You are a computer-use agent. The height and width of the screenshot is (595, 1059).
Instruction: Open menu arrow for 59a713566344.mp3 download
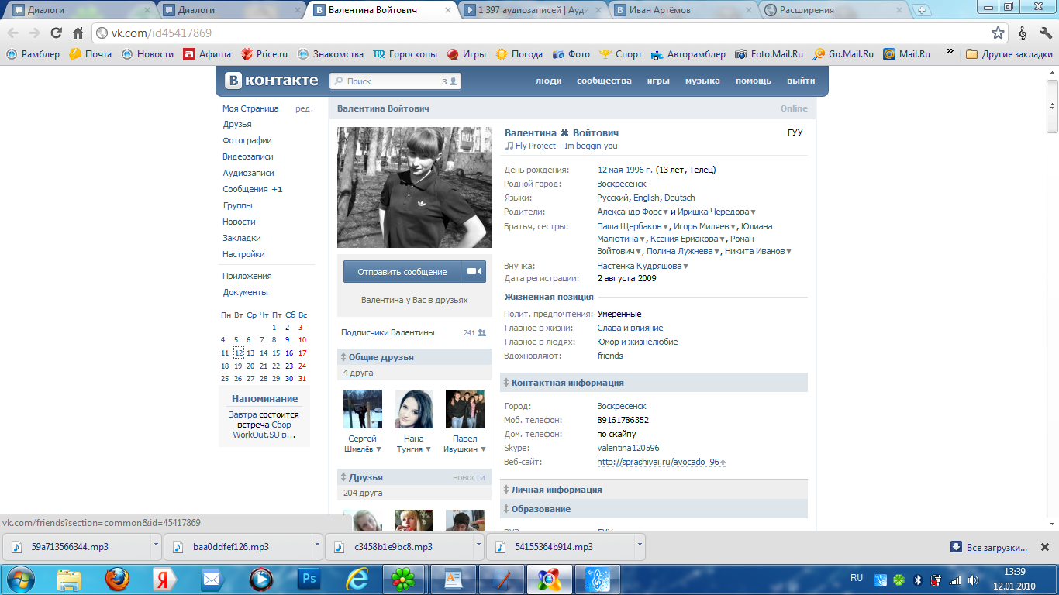coord(157,545)
